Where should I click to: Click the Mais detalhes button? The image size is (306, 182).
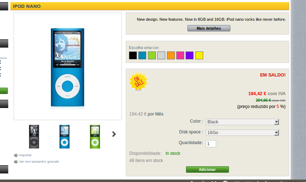(209, 28)
